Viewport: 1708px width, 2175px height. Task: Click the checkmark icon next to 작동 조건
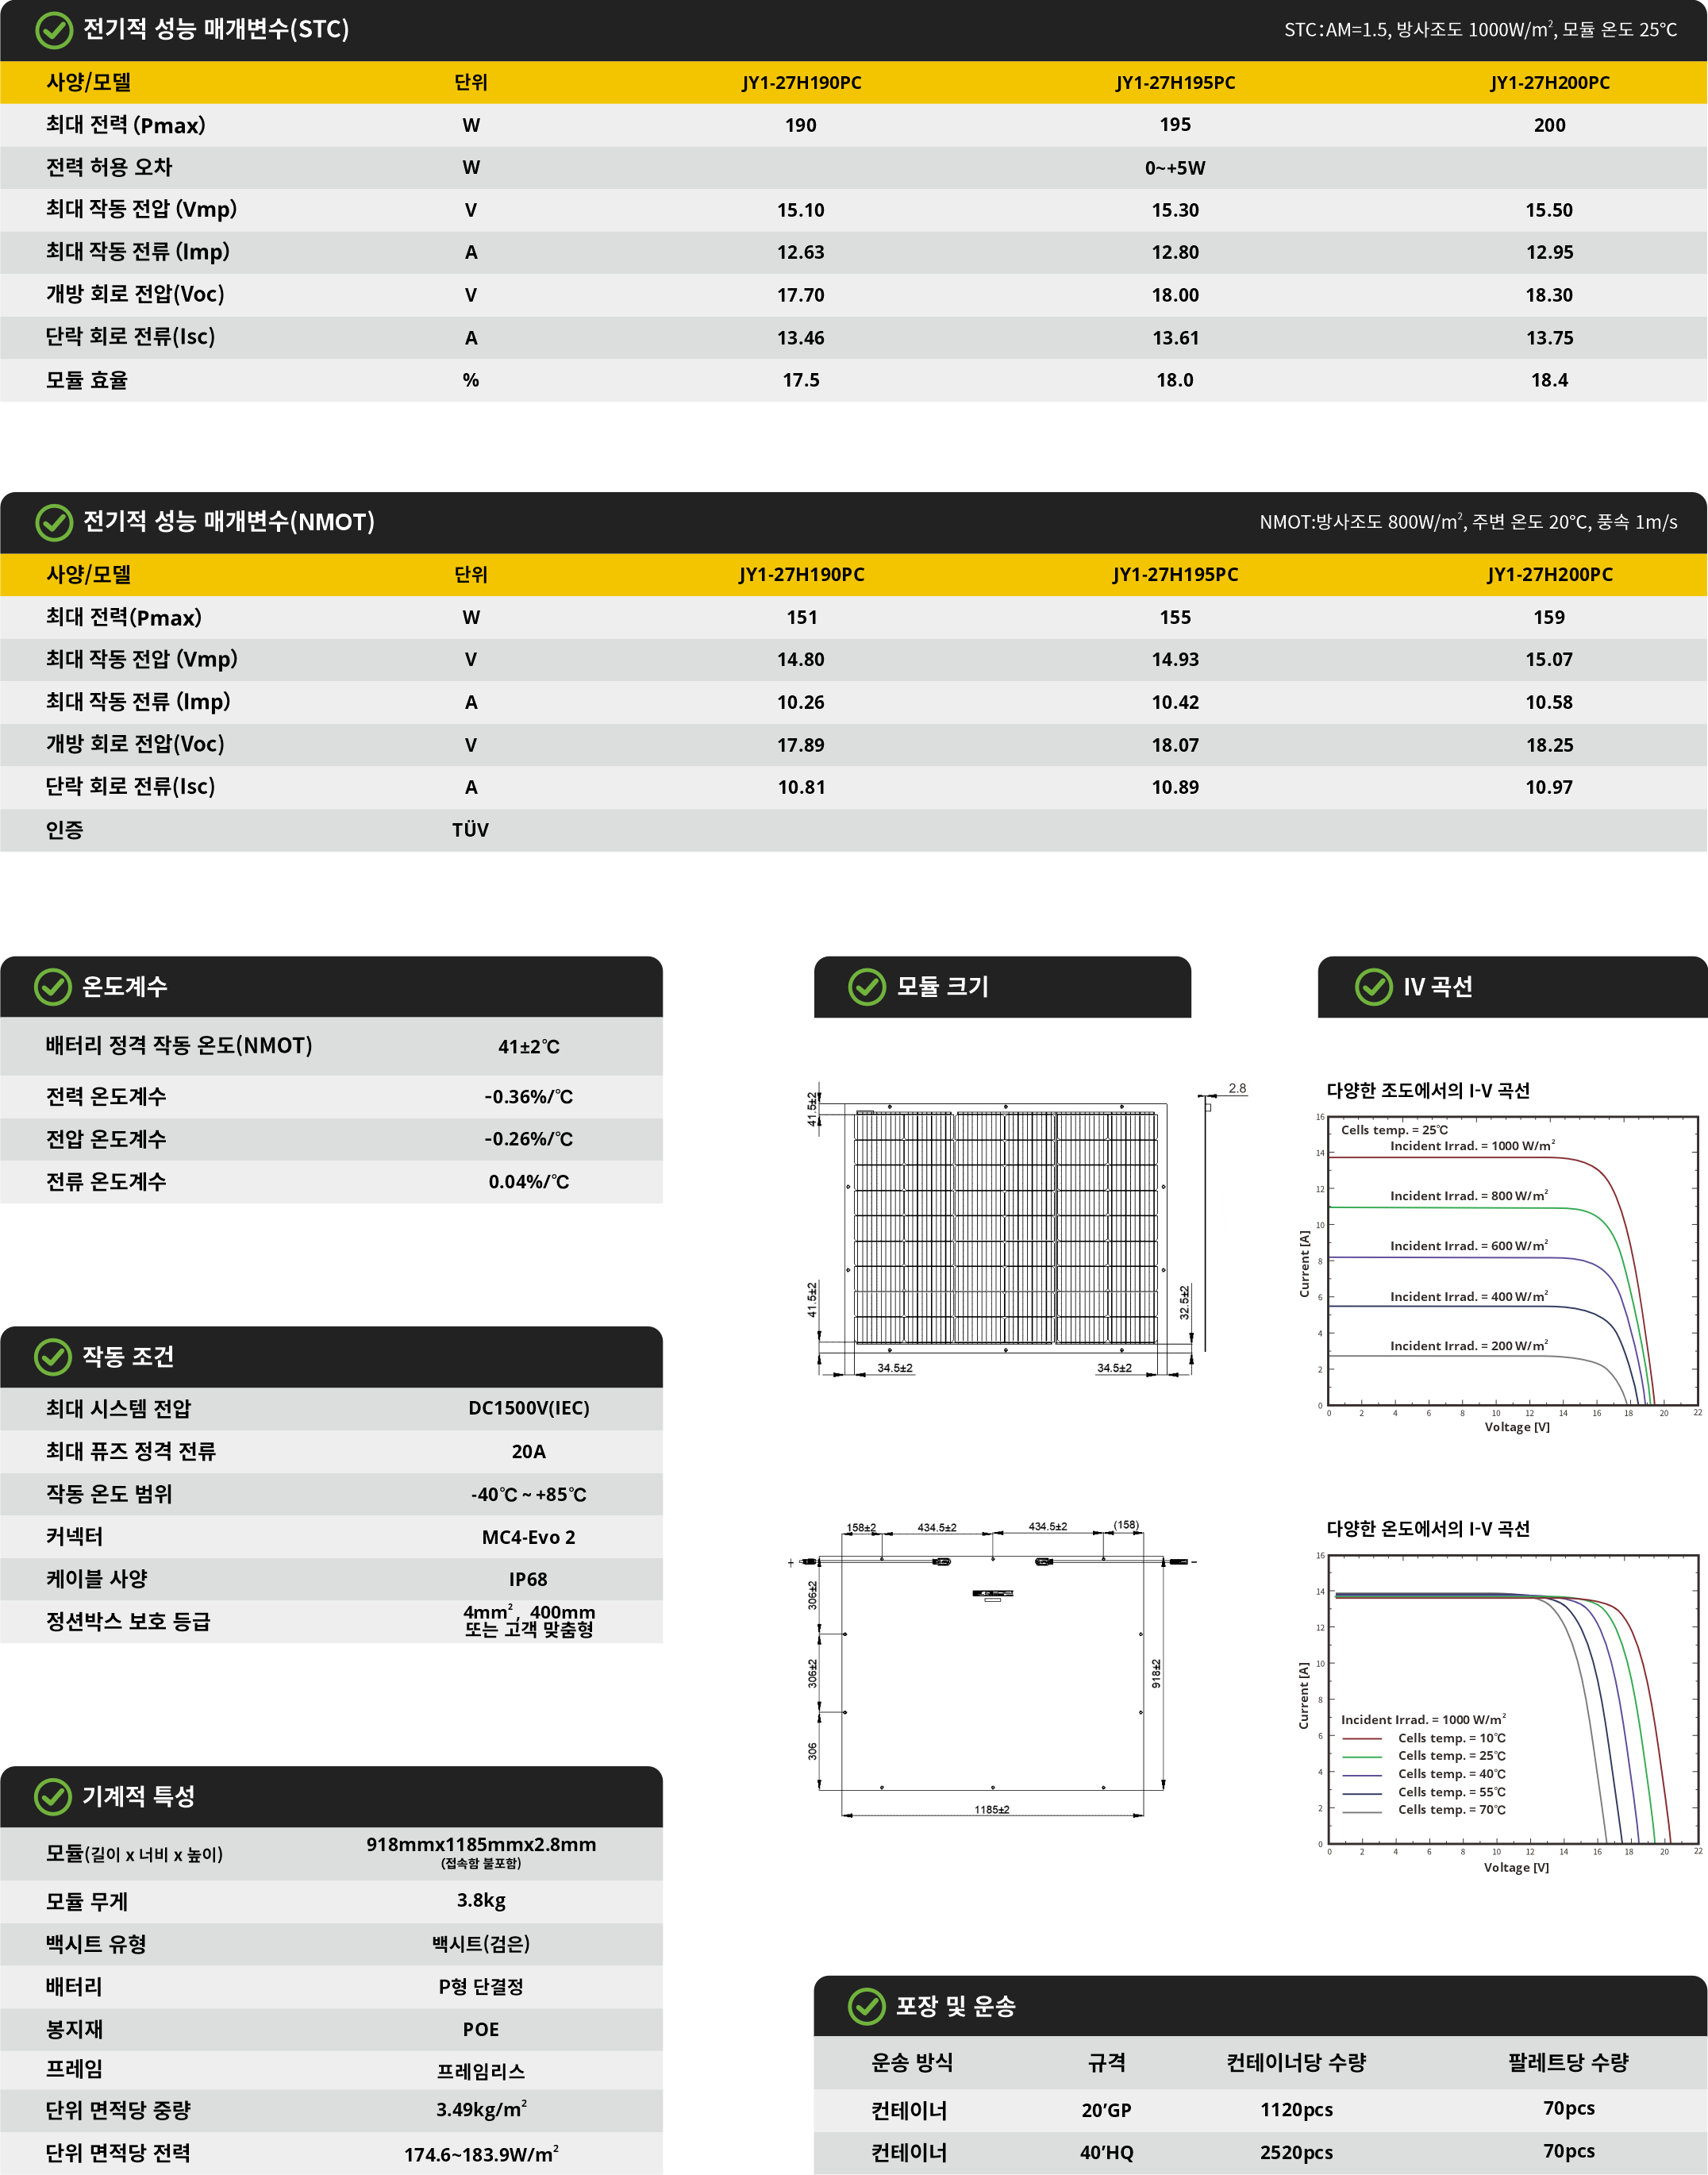(53, 1357)
